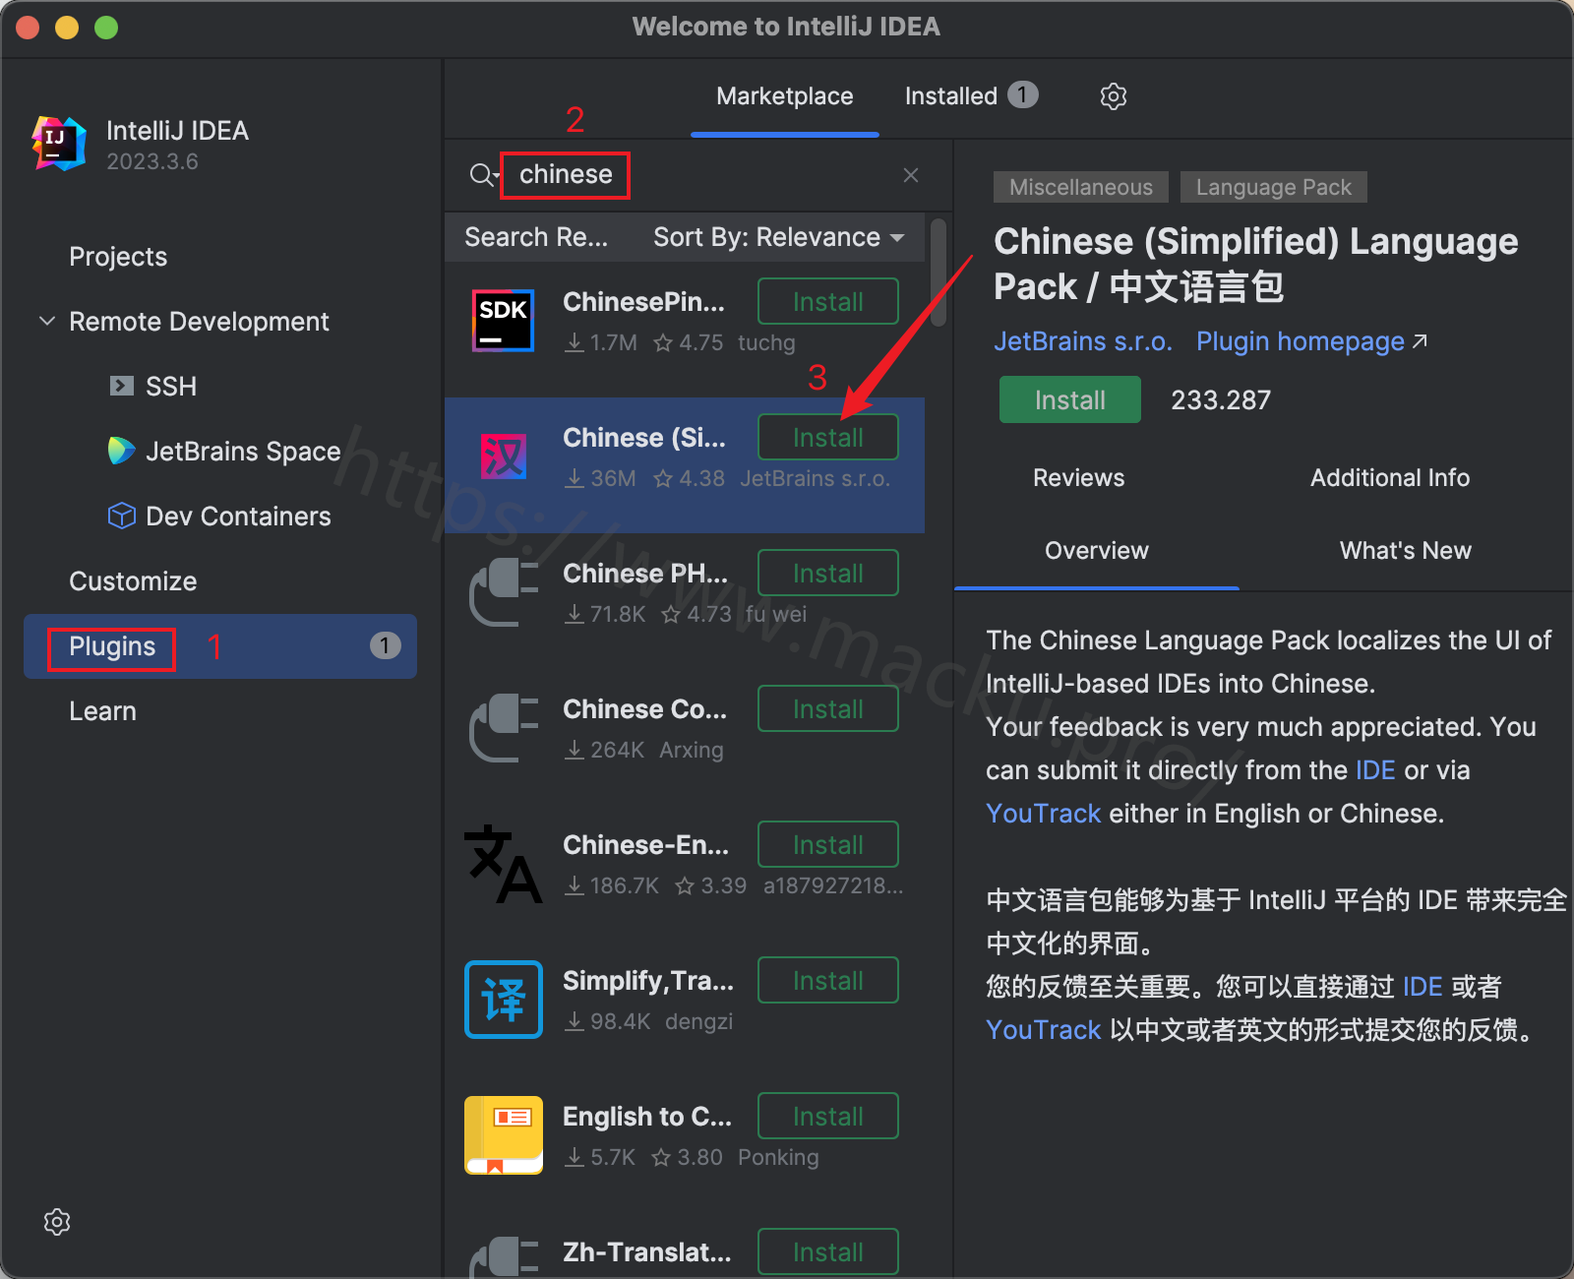Click the Simplify,Tra... 译 plugin icon
The image size is (1574, 1279).
pyautogui.click(x=504, y=1000)
